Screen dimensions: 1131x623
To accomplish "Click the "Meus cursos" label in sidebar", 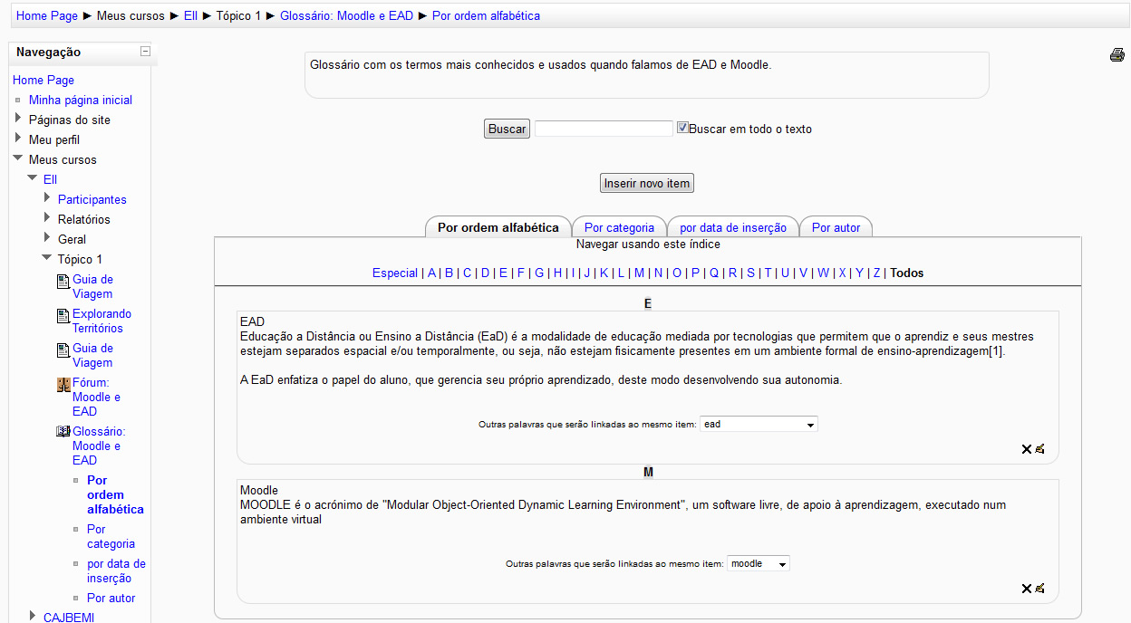I will (63, 159).
